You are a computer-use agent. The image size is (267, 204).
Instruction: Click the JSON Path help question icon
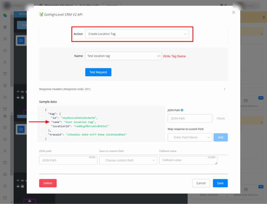click(x=182, y=110)
